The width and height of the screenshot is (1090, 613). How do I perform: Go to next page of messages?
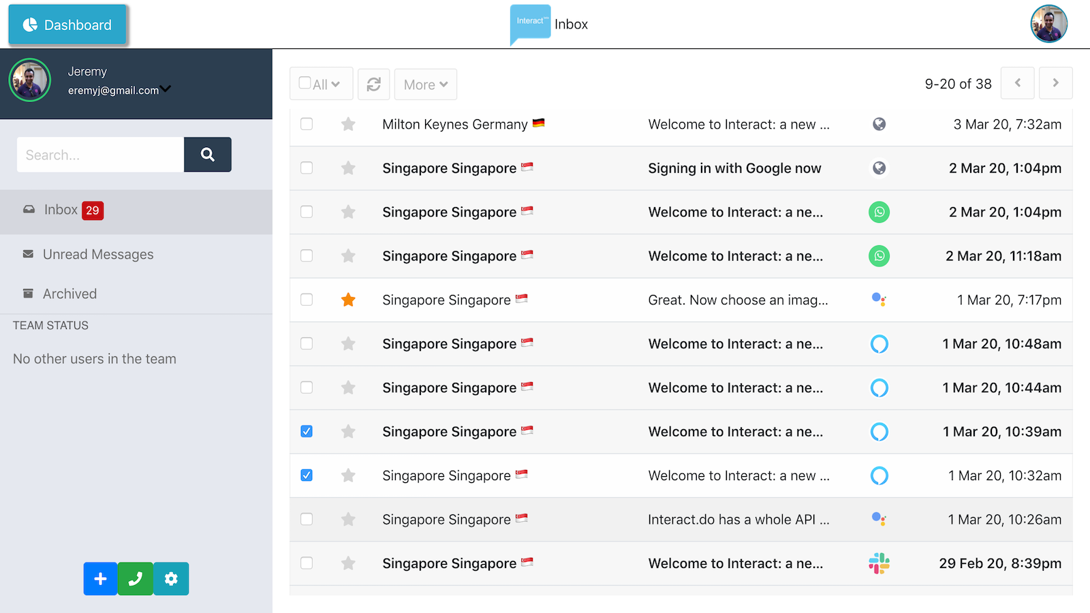click(x=1056, y=83)
